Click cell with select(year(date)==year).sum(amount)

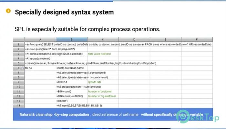coord(81,73)
